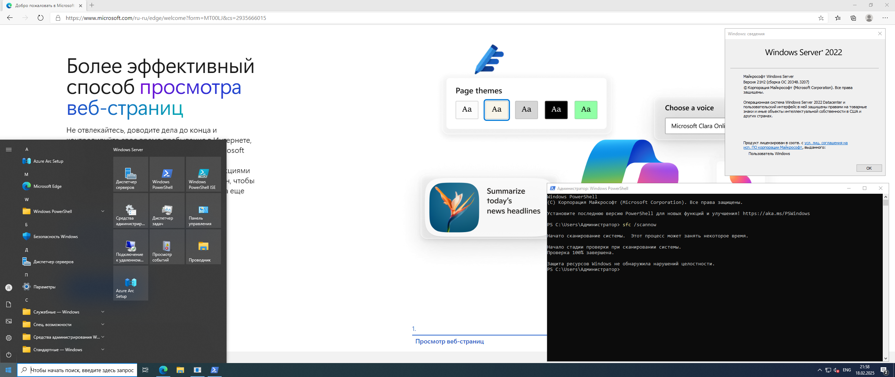Screen dimensions: 895x377
Task: Add this page to favorites
Action: 821,18
